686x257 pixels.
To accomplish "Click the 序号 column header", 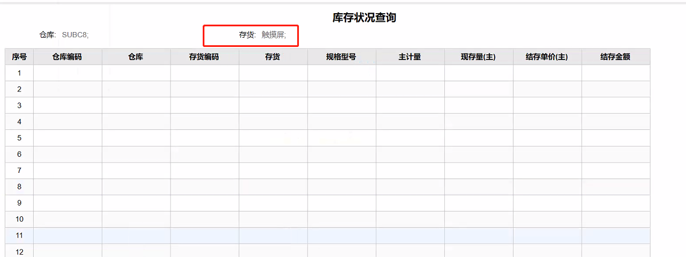I will click(x=19, y=57).
